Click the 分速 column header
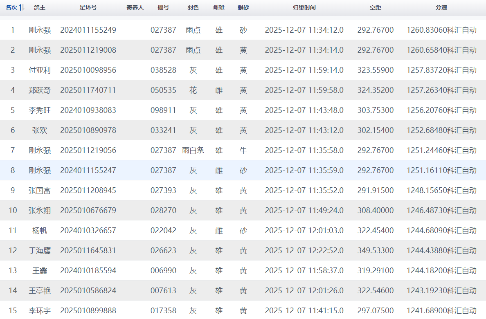Viewport: 486px width, 319px height. (441, 8)
